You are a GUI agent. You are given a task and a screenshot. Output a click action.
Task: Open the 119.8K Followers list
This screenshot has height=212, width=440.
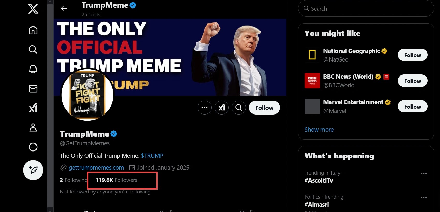point(117,180)
